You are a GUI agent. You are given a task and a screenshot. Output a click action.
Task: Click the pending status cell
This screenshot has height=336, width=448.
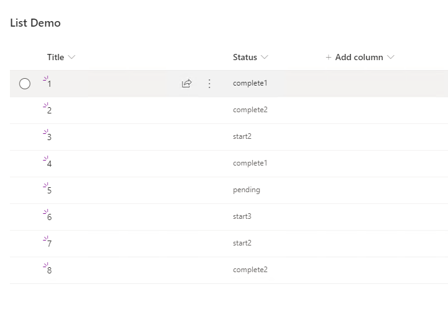tap(247, 190)
